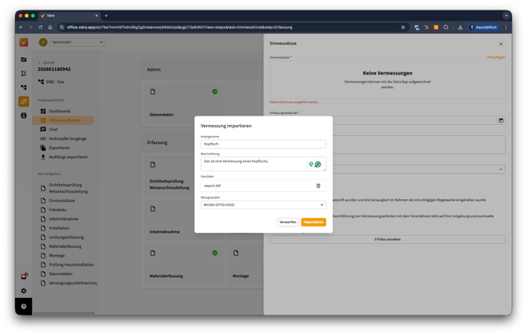This screenshot has height=335, width=527.
Task: Open the folder icon in the left rail
Action: (24, 59)
